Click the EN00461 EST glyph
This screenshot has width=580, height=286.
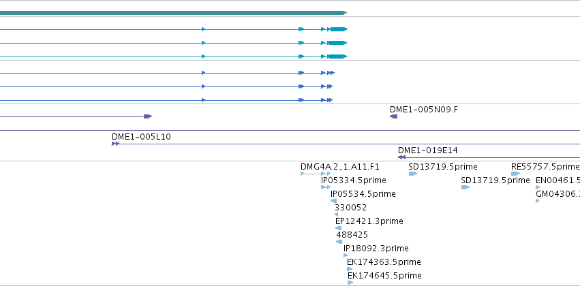(x=538, y=187)
